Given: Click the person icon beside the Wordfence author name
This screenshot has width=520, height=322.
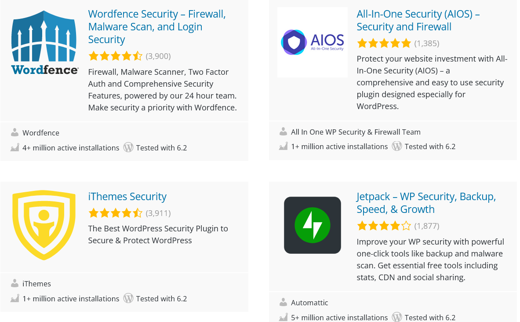Looking at the screenshot, I should point(15,132).
